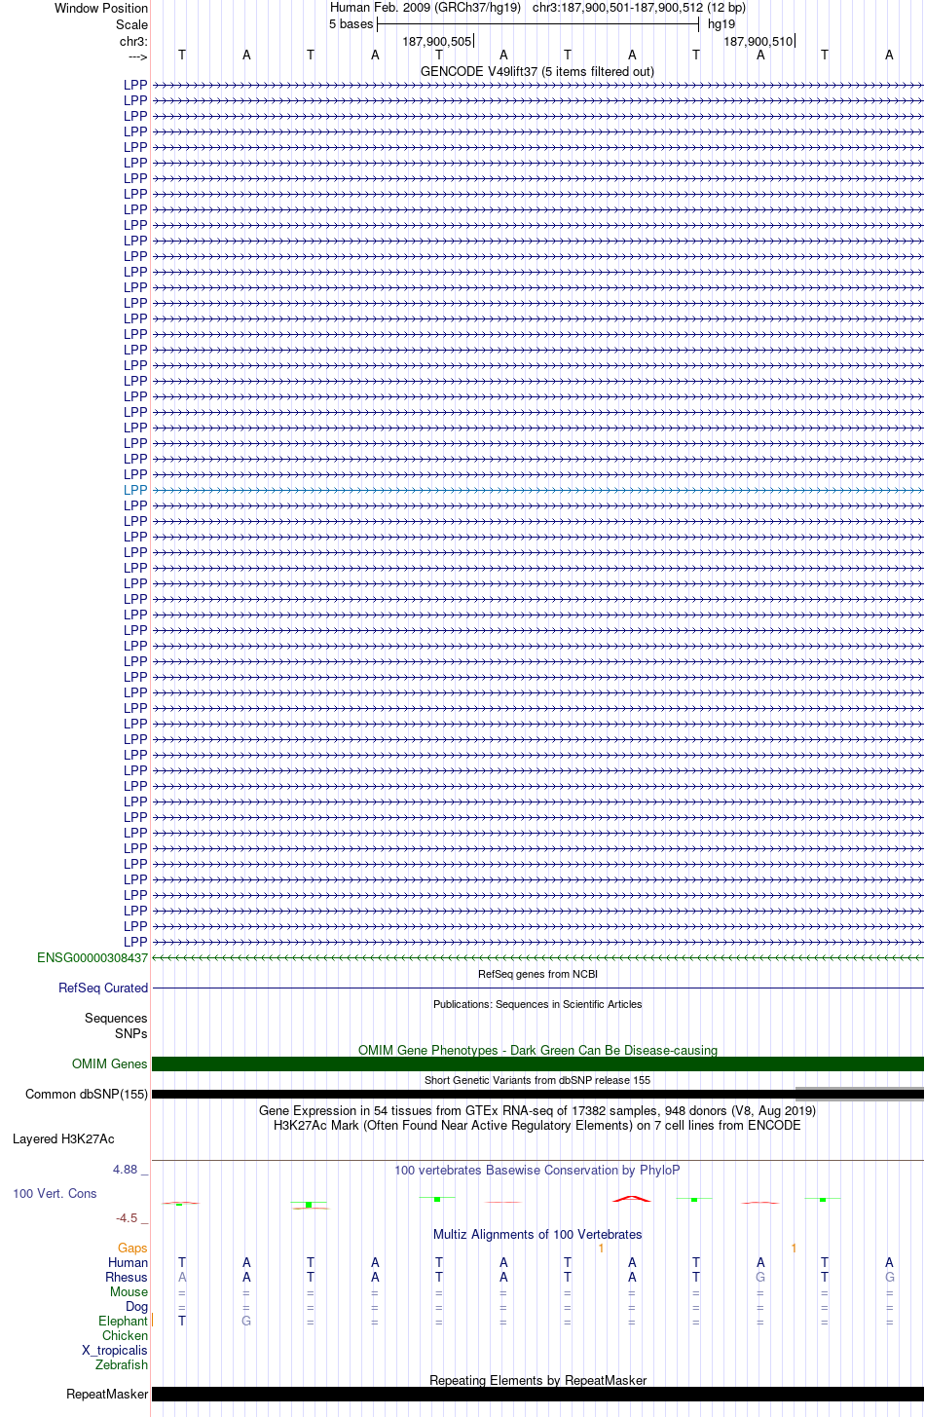Image resolution: width=925 pixels, height=1417 pixels.
Task: Click the 100 Vert. Cons label
Action: pyautogui.click(x=55, y=1193)
